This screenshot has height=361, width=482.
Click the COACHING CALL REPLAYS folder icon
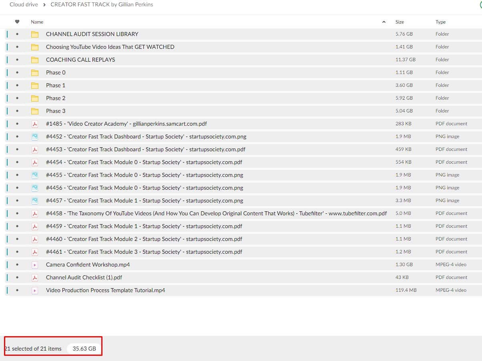pyautogui.click(x=35, y=60)
